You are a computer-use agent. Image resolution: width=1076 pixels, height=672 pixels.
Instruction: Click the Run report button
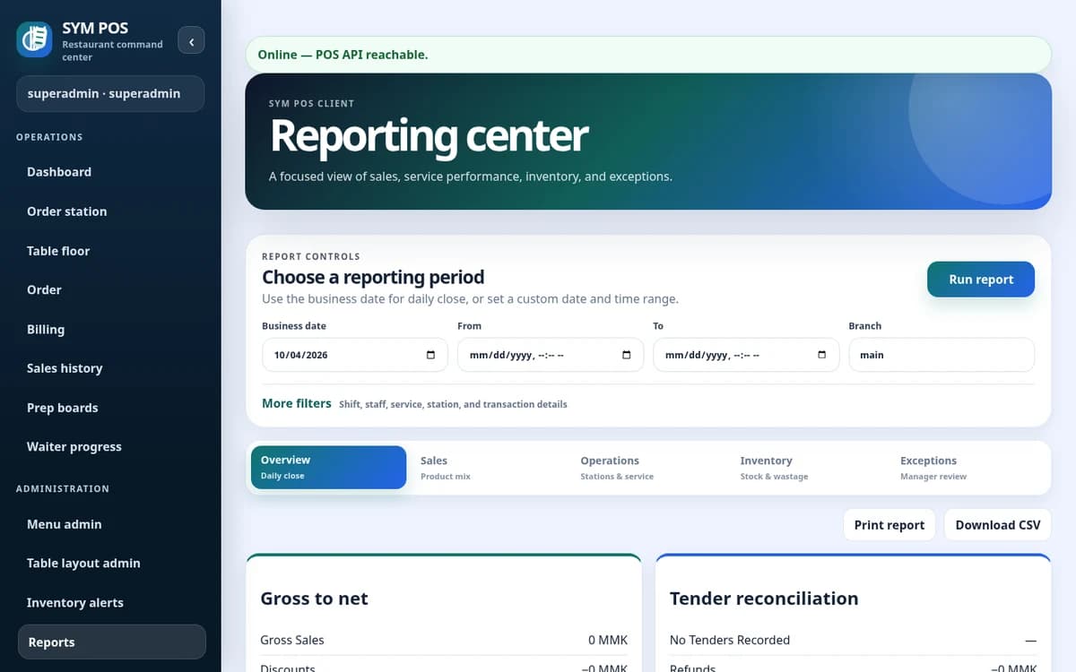tap(981, 280)
